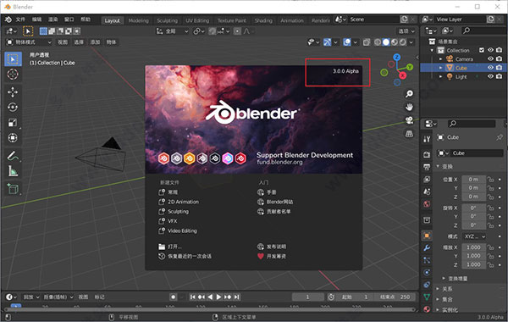Click the timeline end frame 250 field

pyautogui.click(x=395, y=297)
